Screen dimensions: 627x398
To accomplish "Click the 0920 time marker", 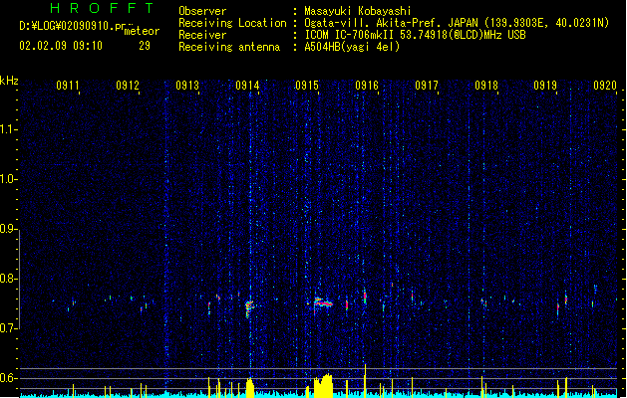I will pyautogui.click(x=605, y=86).
